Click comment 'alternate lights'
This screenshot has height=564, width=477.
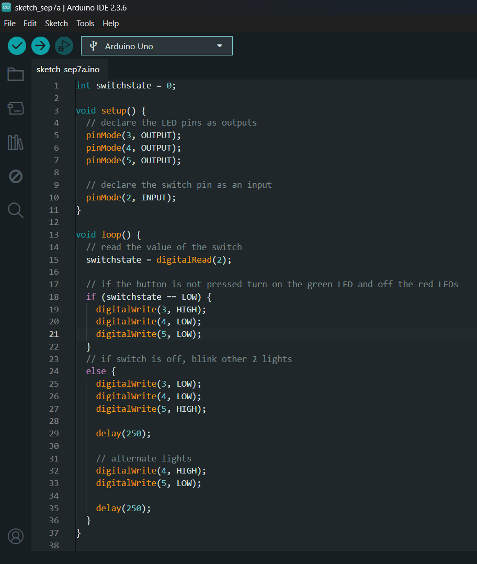(144, 459)
